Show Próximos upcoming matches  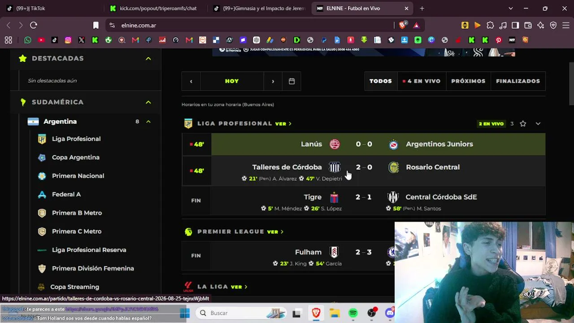[x=468, y=81]
